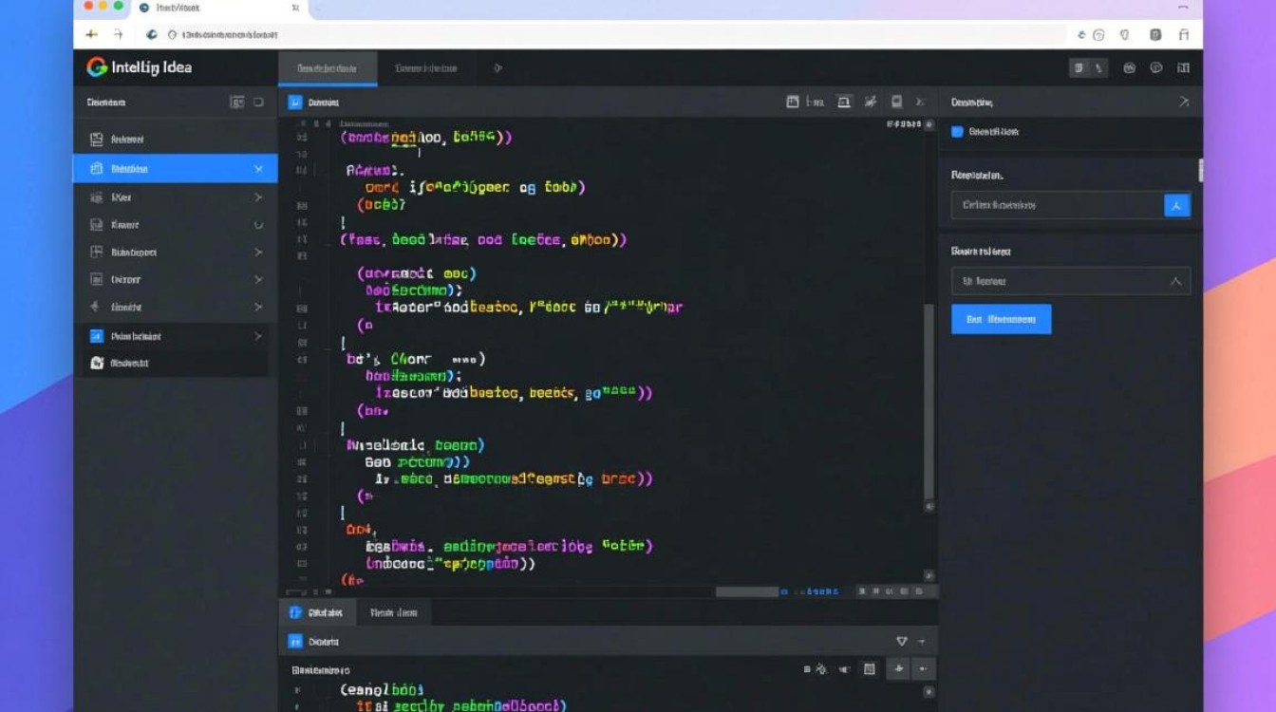
Task: Select the second tab in the bottom panel
Action: tap(394, 612)
